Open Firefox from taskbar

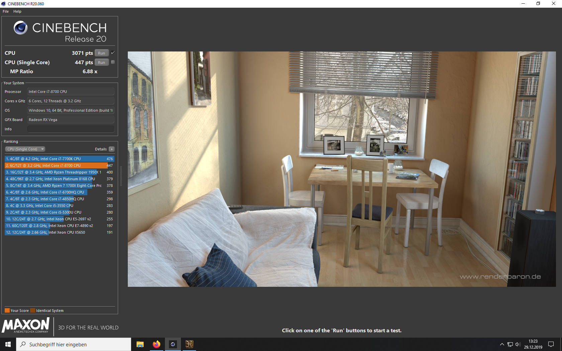(156, 344)
